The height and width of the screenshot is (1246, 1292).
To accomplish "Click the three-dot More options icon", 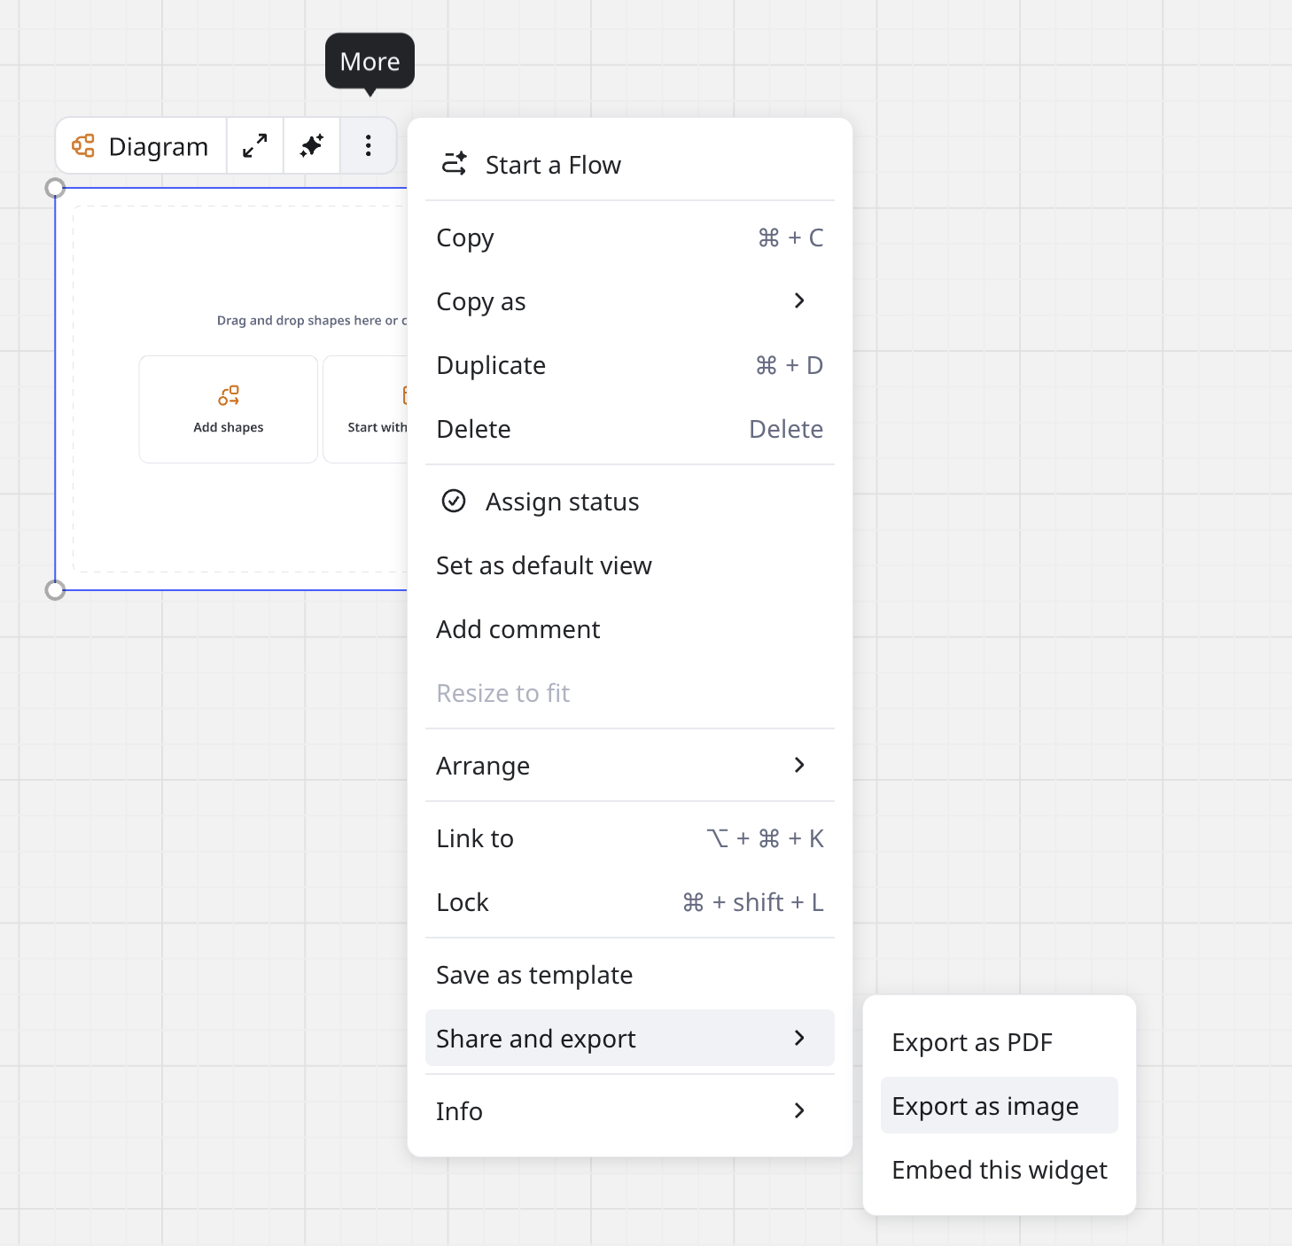I will [x=369, y=146].
